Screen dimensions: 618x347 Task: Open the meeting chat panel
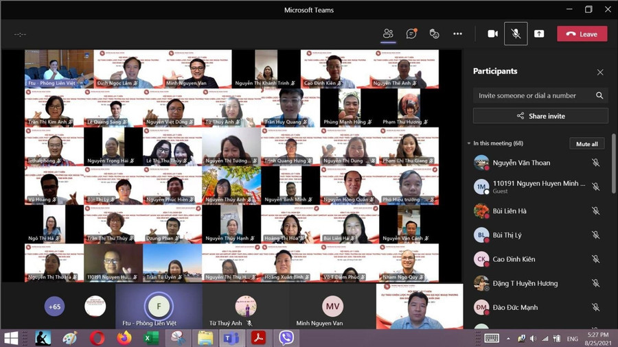coord(411,34)
